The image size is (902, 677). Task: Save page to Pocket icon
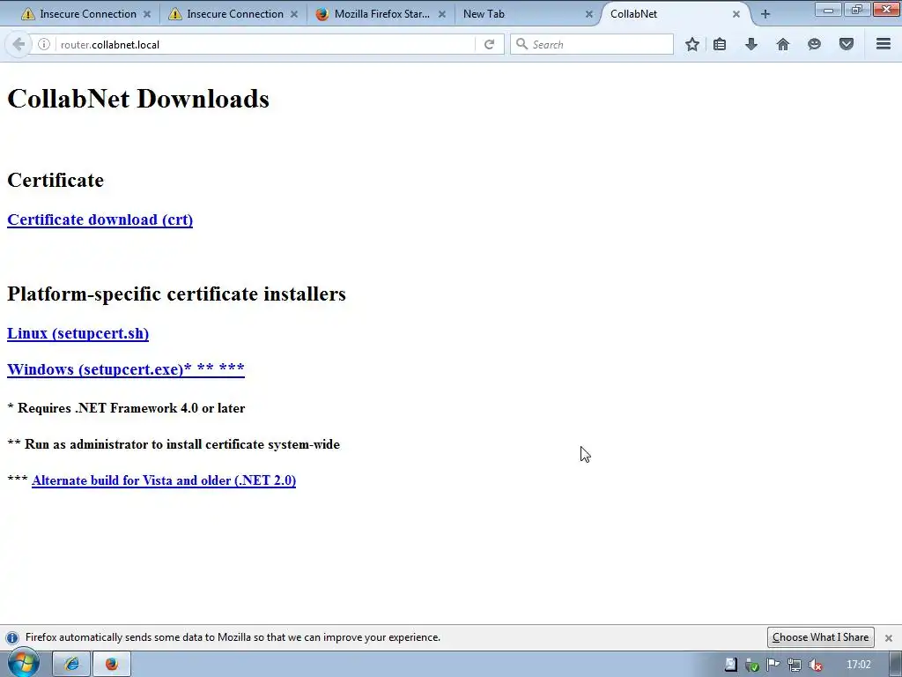(847, 44)
